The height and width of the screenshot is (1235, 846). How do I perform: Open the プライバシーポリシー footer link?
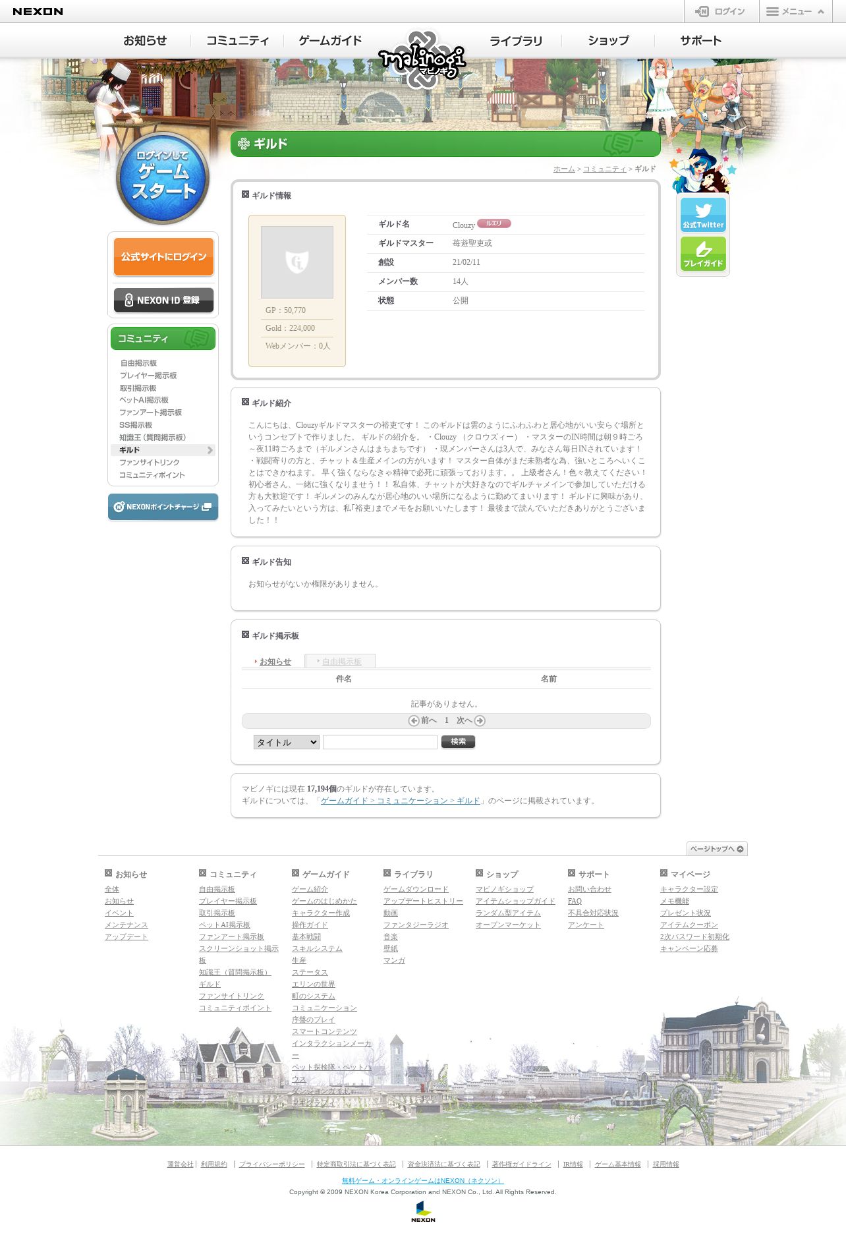click(271, 1164)
